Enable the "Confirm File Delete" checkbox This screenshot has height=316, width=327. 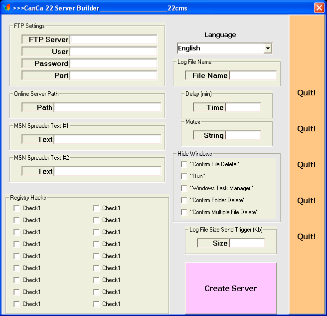(x=184, y=164)
